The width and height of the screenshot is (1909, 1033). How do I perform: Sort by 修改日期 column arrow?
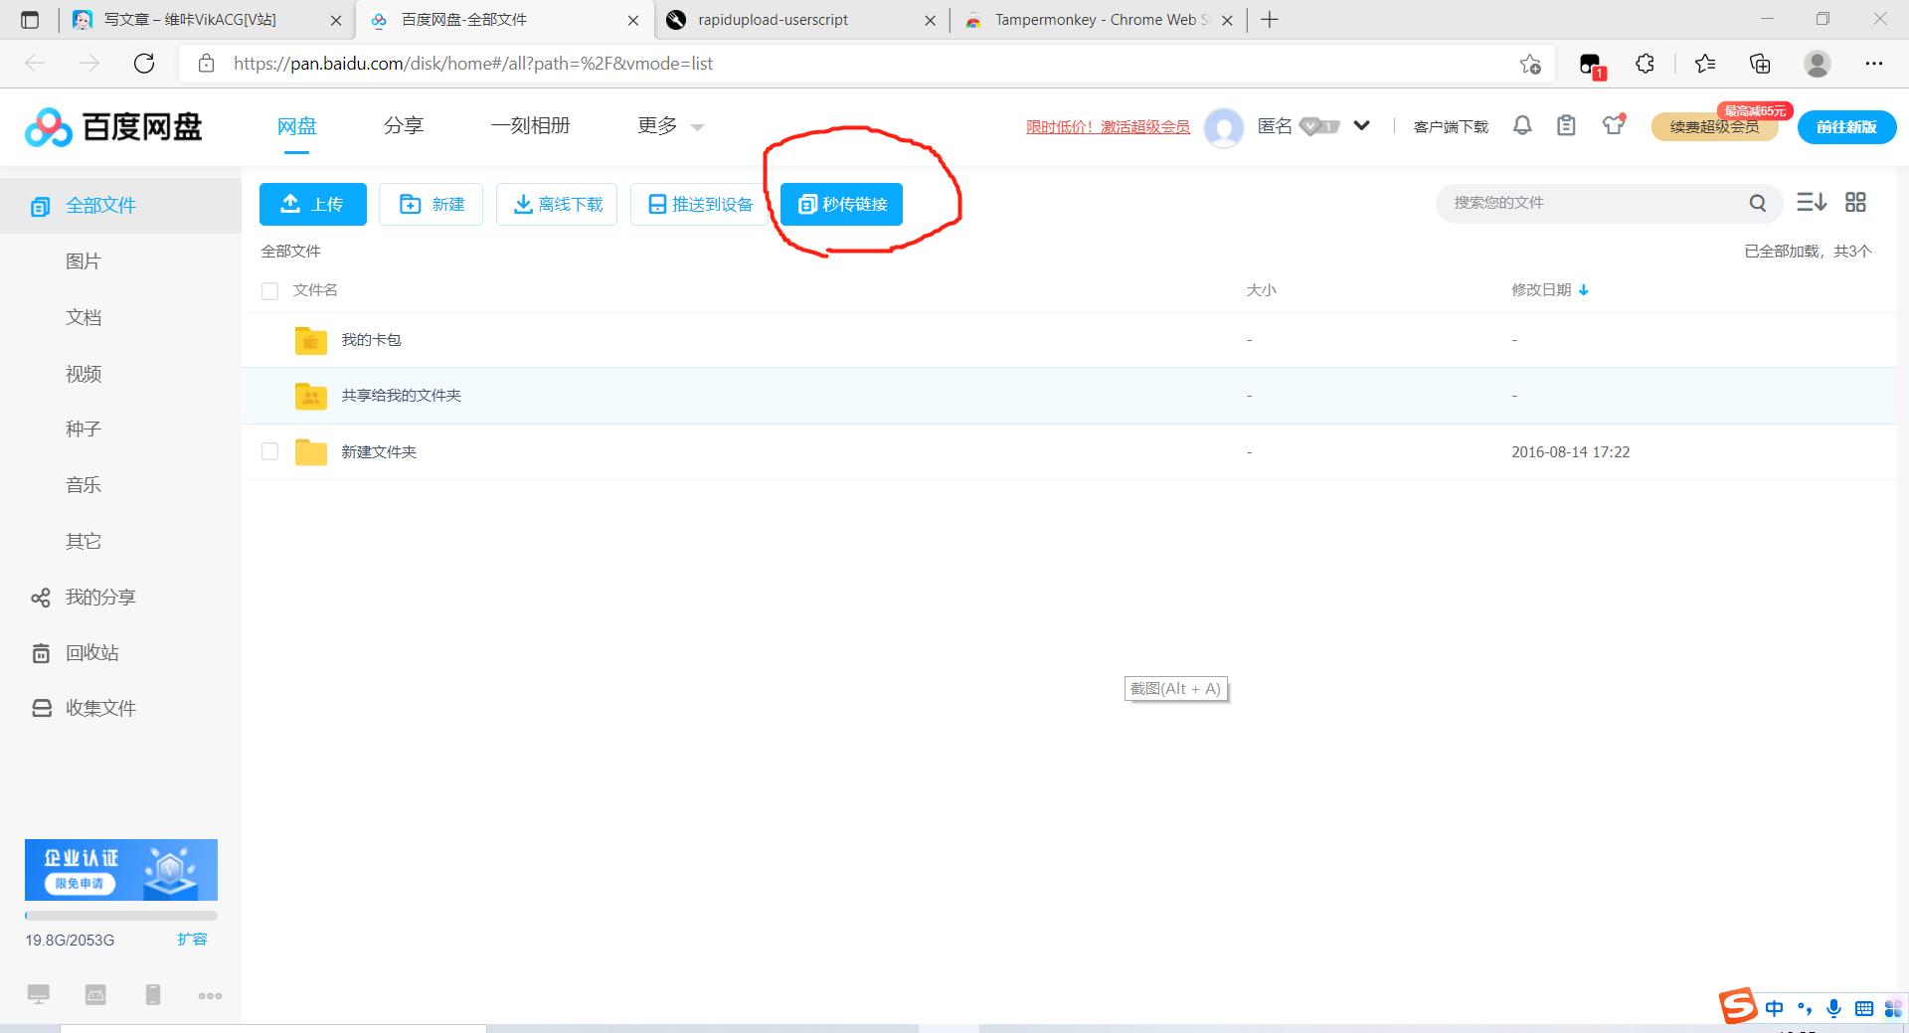coord(1584,290)
